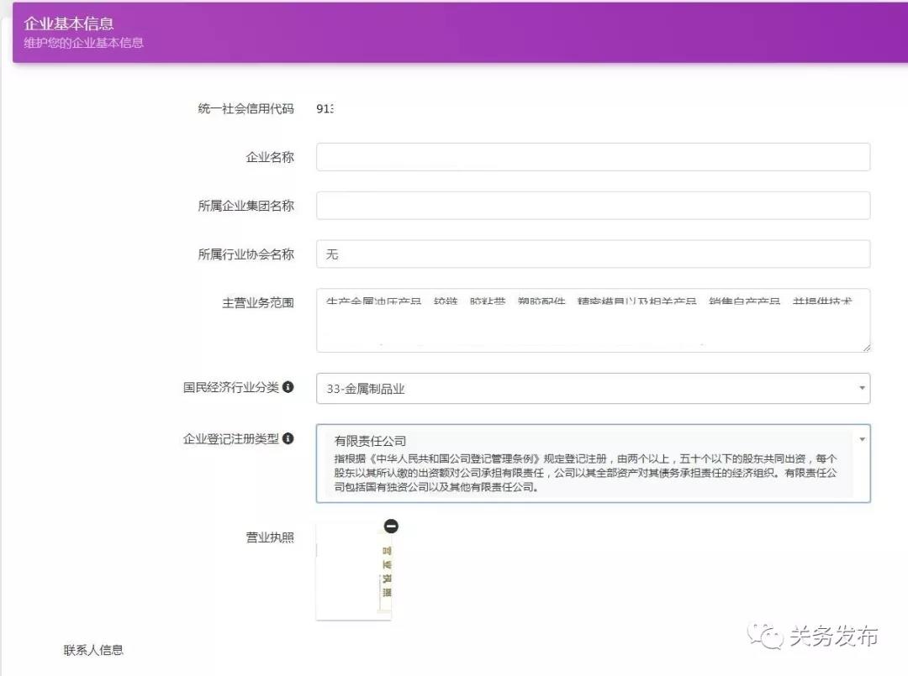Click the 有限责任公司 description paragraph
This screenshot has width=908, height=676.
584,473
